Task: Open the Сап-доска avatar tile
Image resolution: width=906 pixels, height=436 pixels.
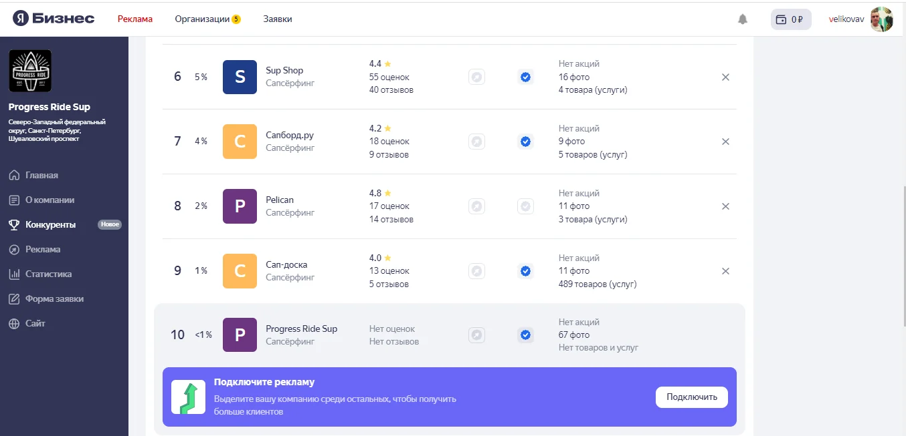Action: pyautogui.click(x=240, y=271)
